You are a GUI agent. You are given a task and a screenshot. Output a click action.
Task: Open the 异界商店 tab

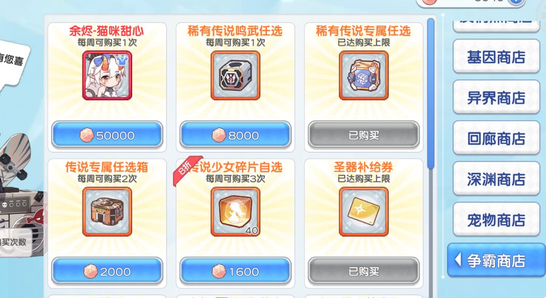pos(496,97)
